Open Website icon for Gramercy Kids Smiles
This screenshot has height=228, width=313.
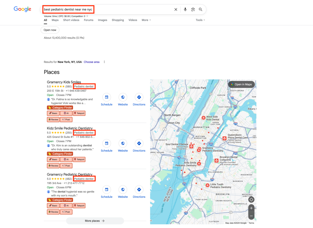coord(123,97)
